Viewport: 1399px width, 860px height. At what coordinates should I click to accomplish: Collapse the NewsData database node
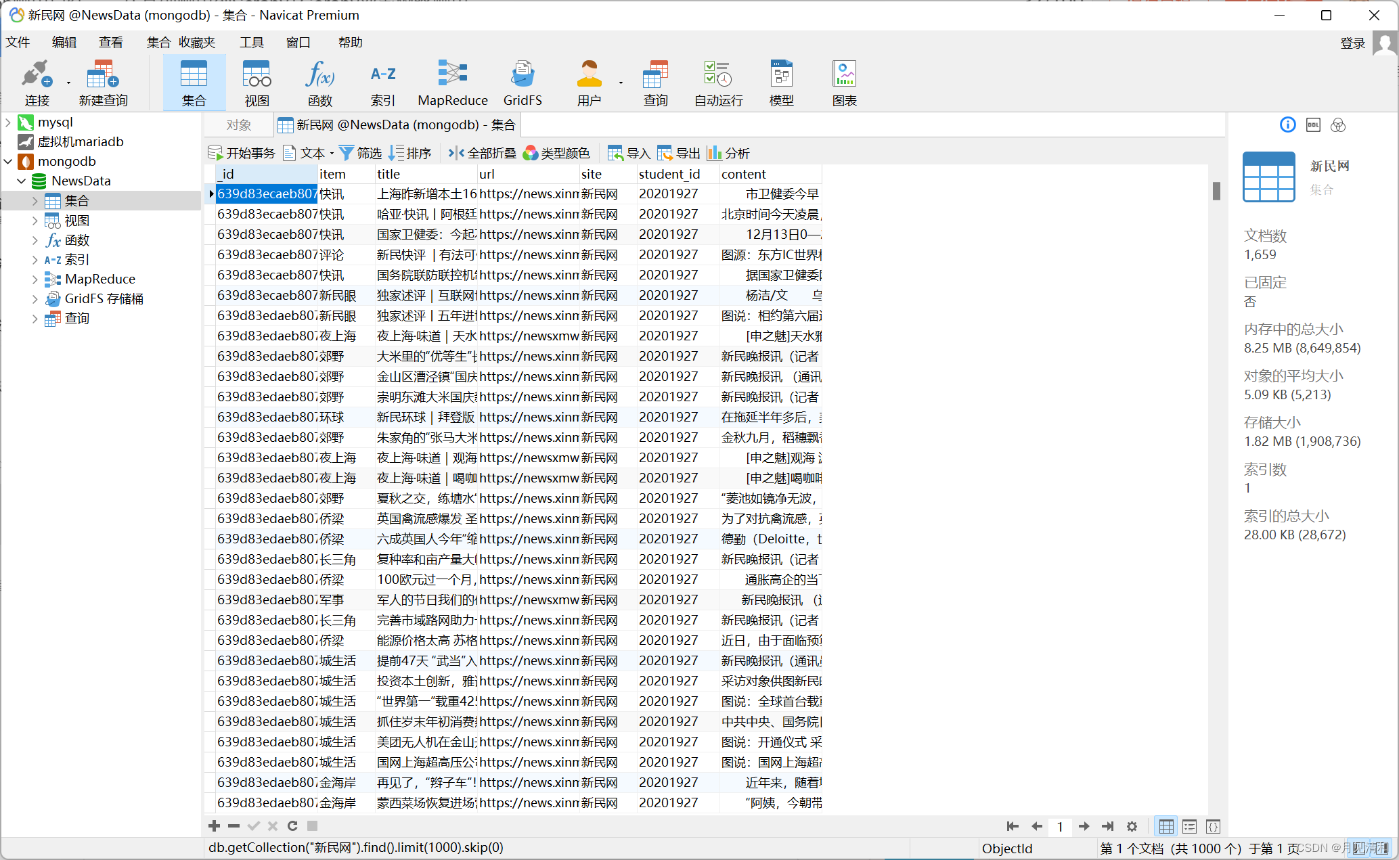click(x=22, y=181)
